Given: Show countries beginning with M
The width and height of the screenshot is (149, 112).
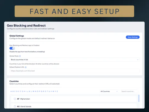Looking at the screenshot, I should coord(34,91).
